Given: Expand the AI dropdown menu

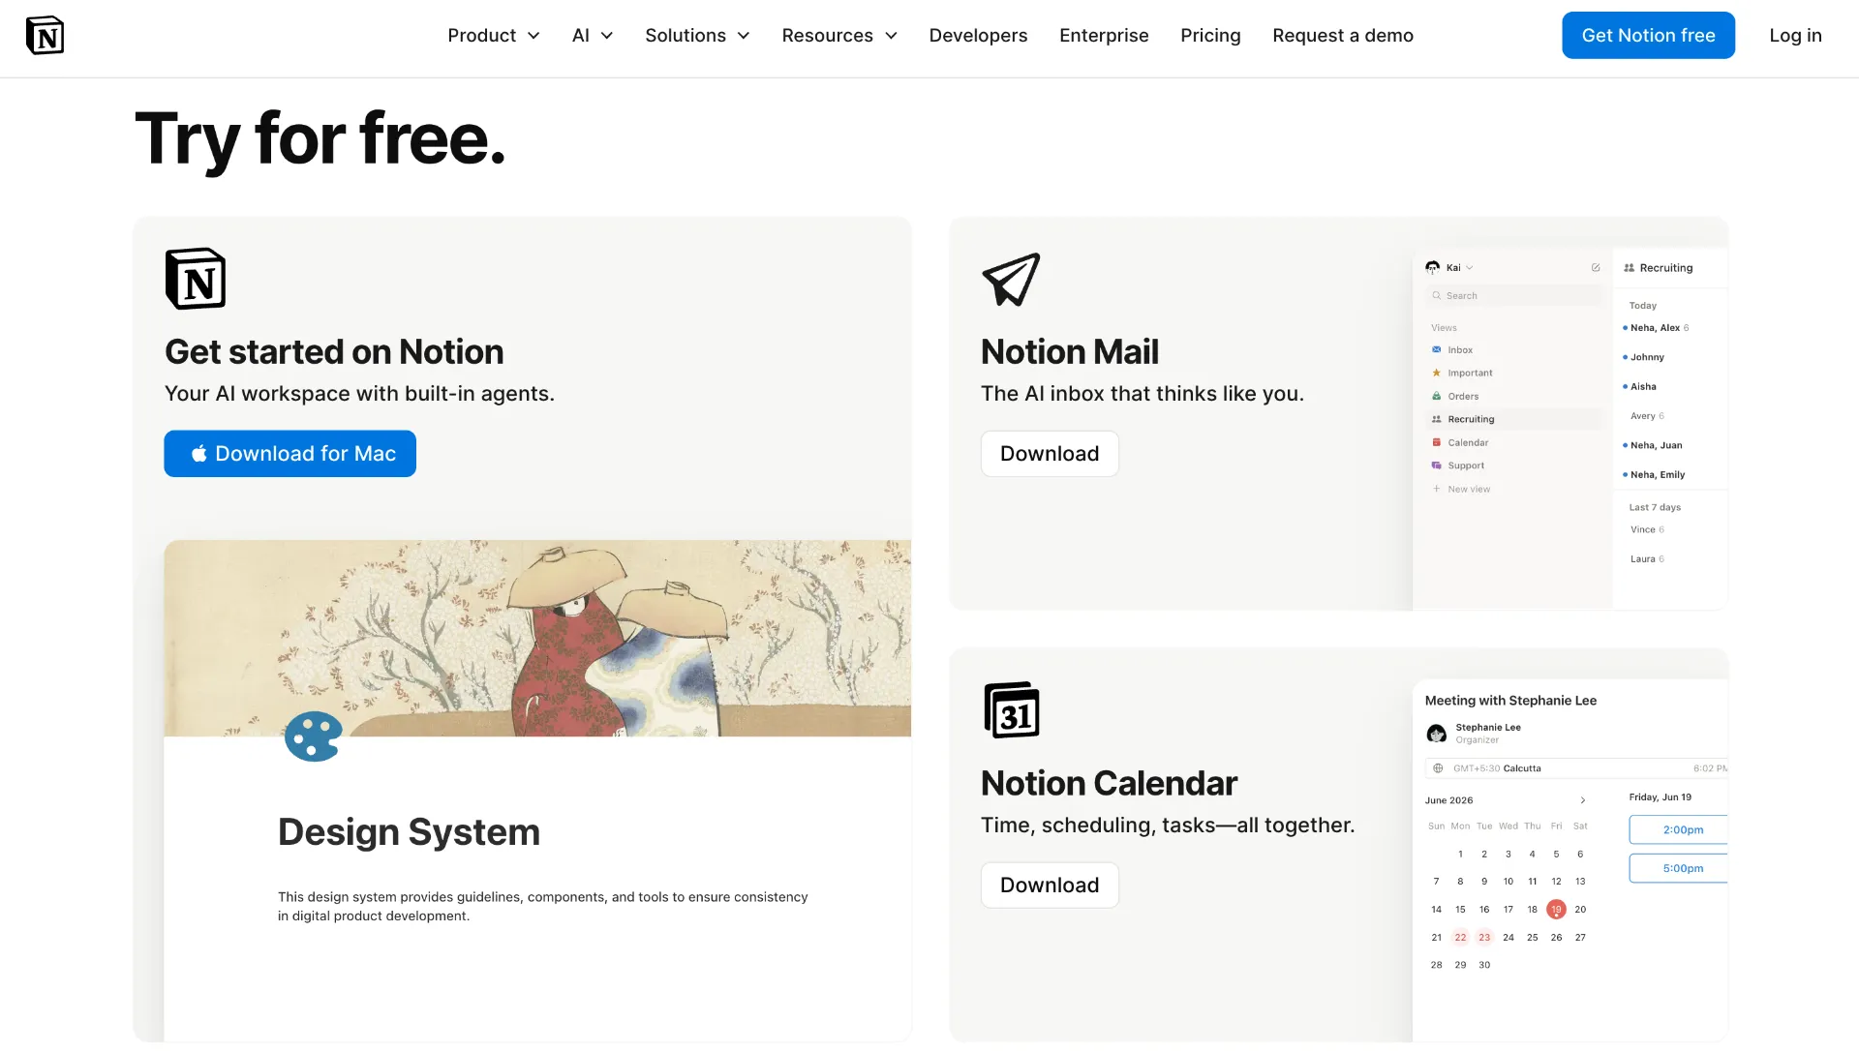Looking at the screenshot, I should point(593,36).
